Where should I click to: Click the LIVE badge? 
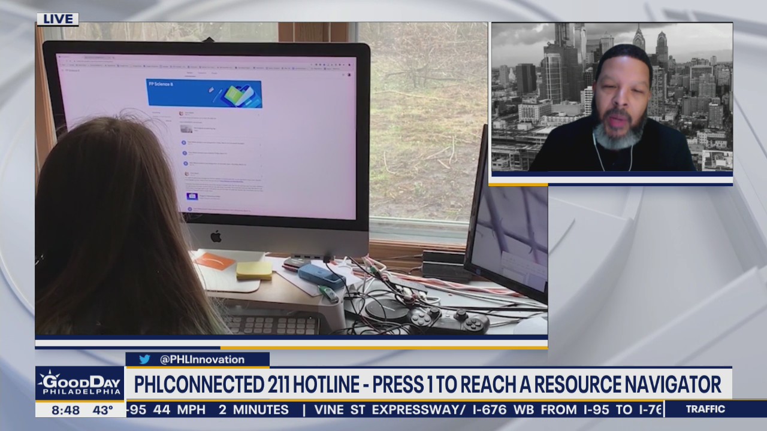(x=58, y=19)
